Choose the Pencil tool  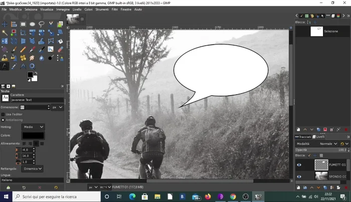(23, 49)
